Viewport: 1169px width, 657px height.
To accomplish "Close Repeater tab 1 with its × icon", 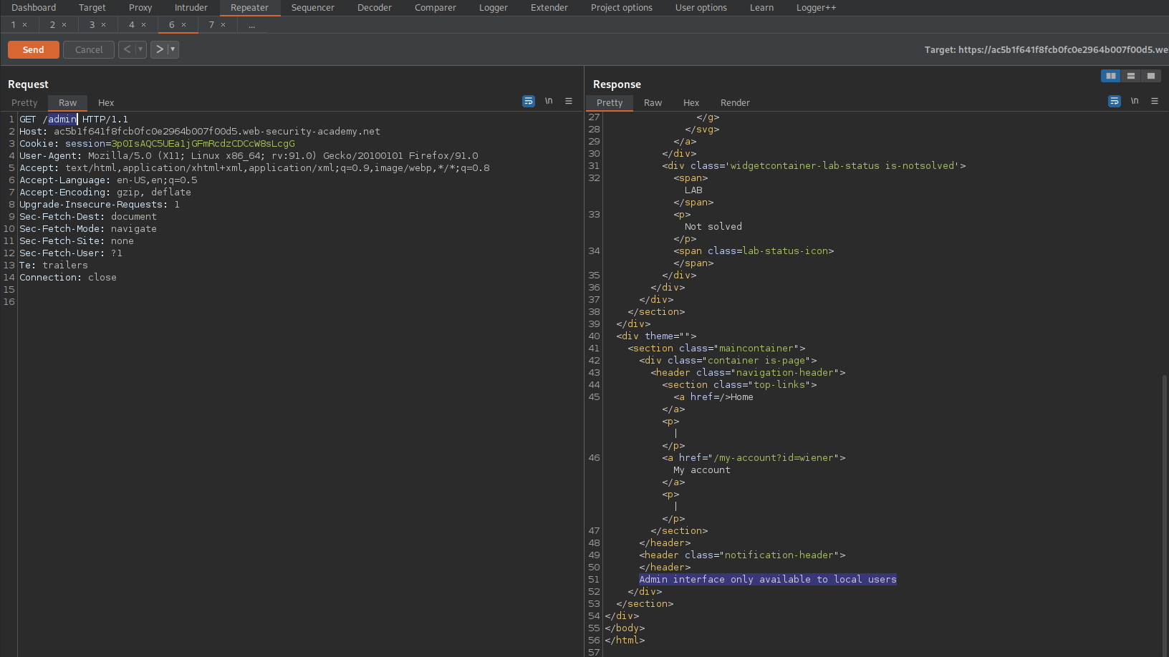I will click(x=24, y=25).
